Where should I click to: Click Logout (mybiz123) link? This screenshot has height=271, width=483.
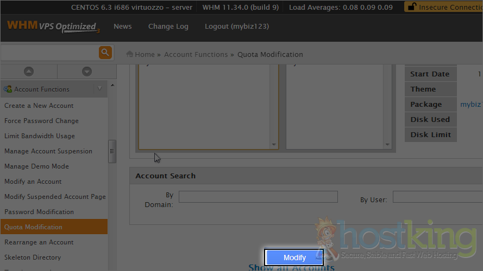point(236,27)
